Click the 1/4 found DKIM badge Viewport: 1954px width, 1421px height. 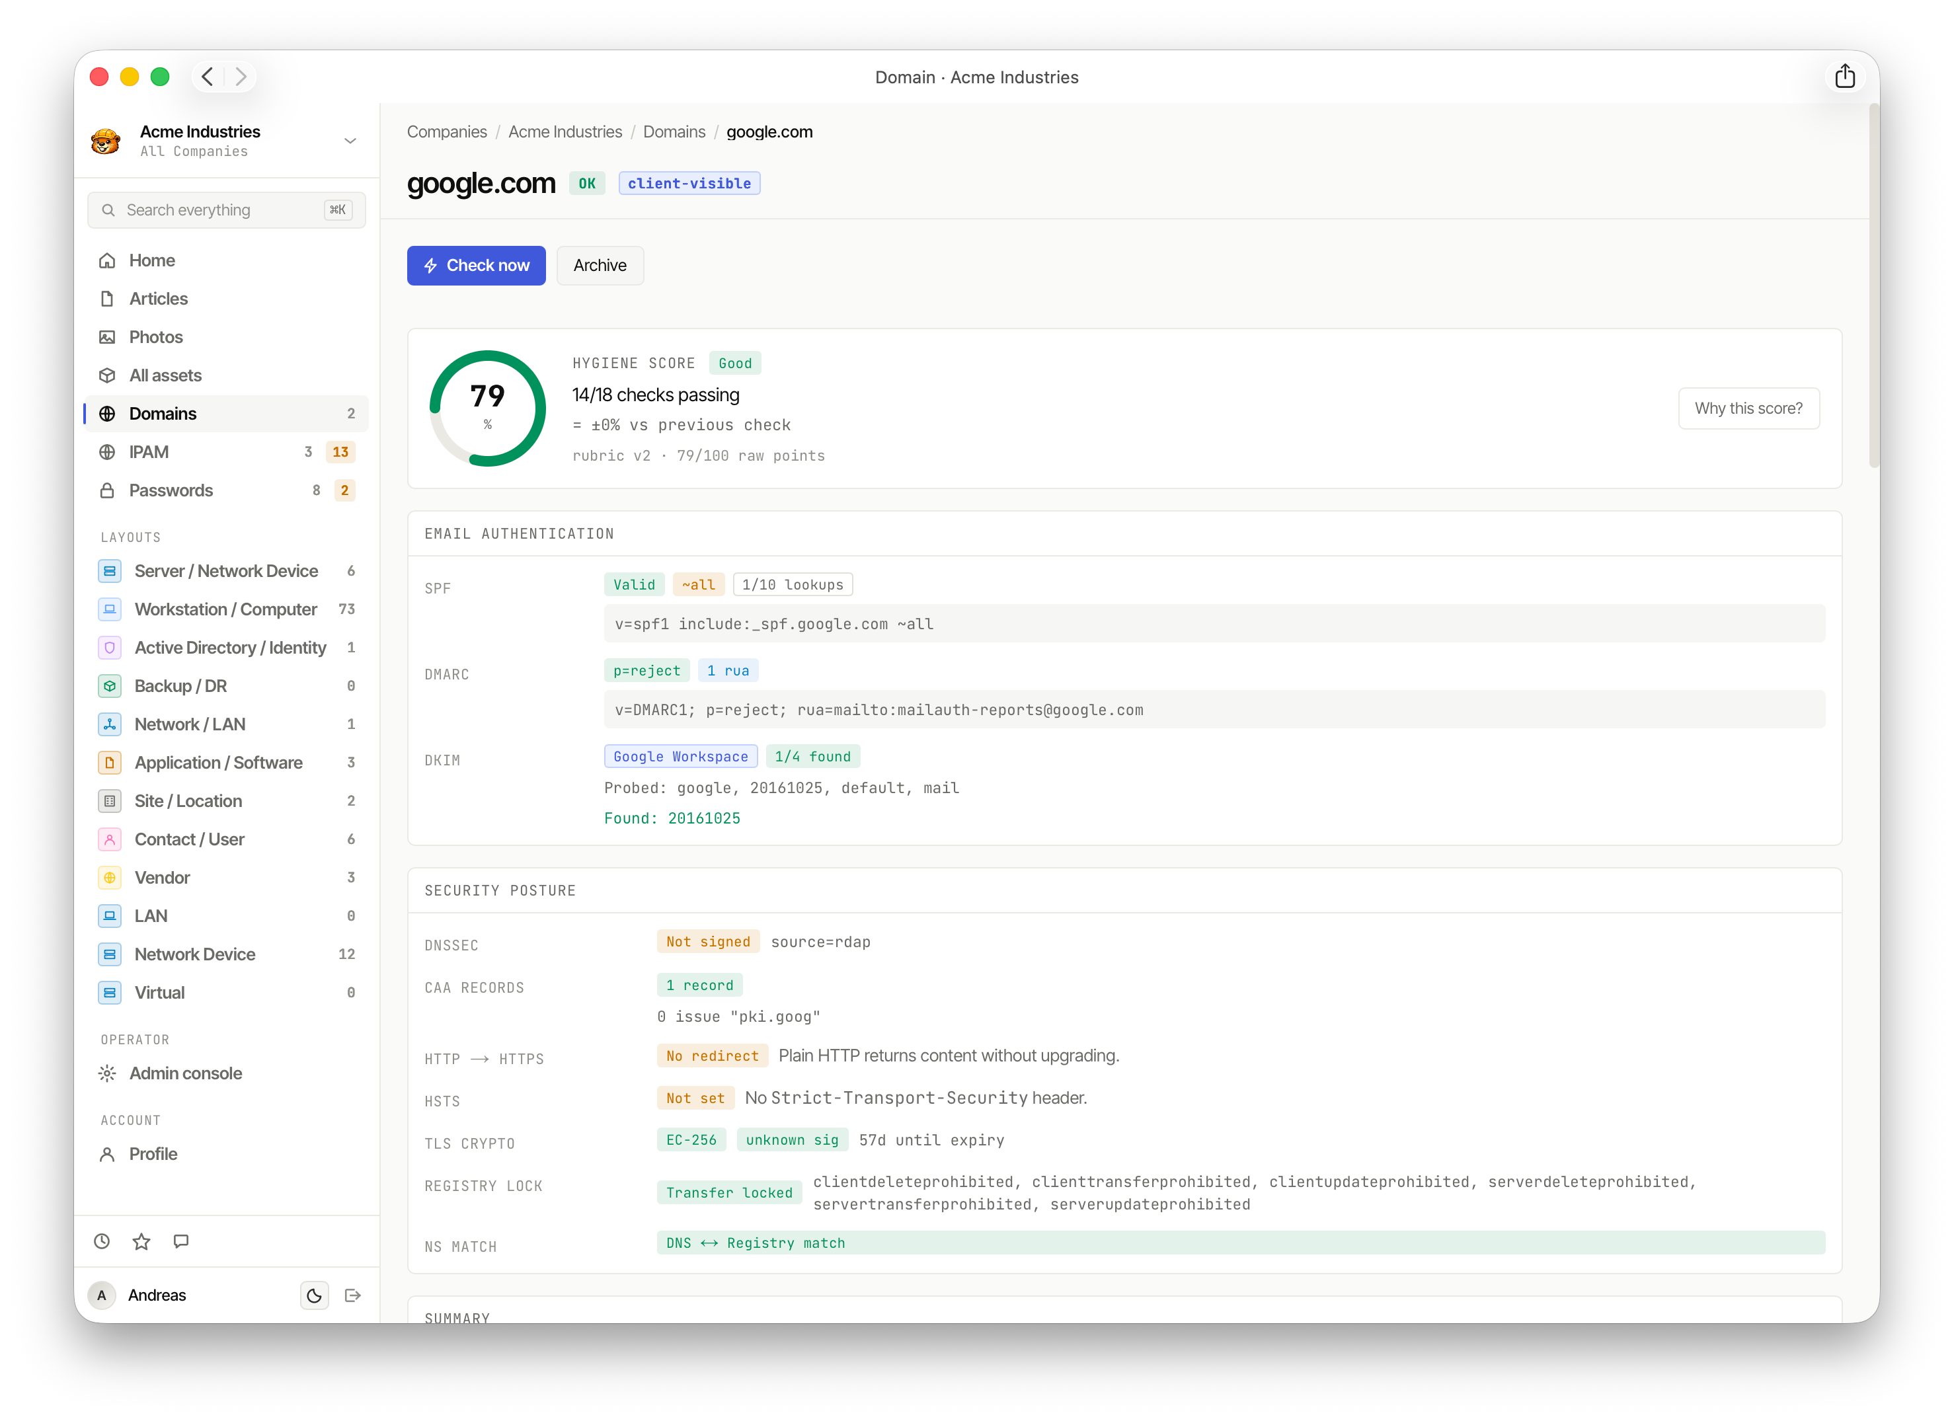point(812,756)
